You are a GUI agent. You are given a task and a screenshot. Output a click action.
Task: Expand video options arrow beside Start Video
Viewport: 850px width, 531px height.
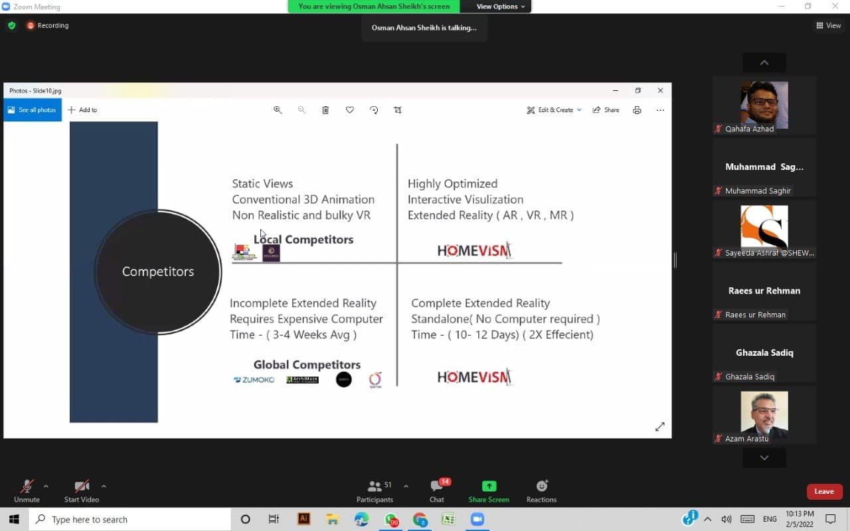coord(104,486)
